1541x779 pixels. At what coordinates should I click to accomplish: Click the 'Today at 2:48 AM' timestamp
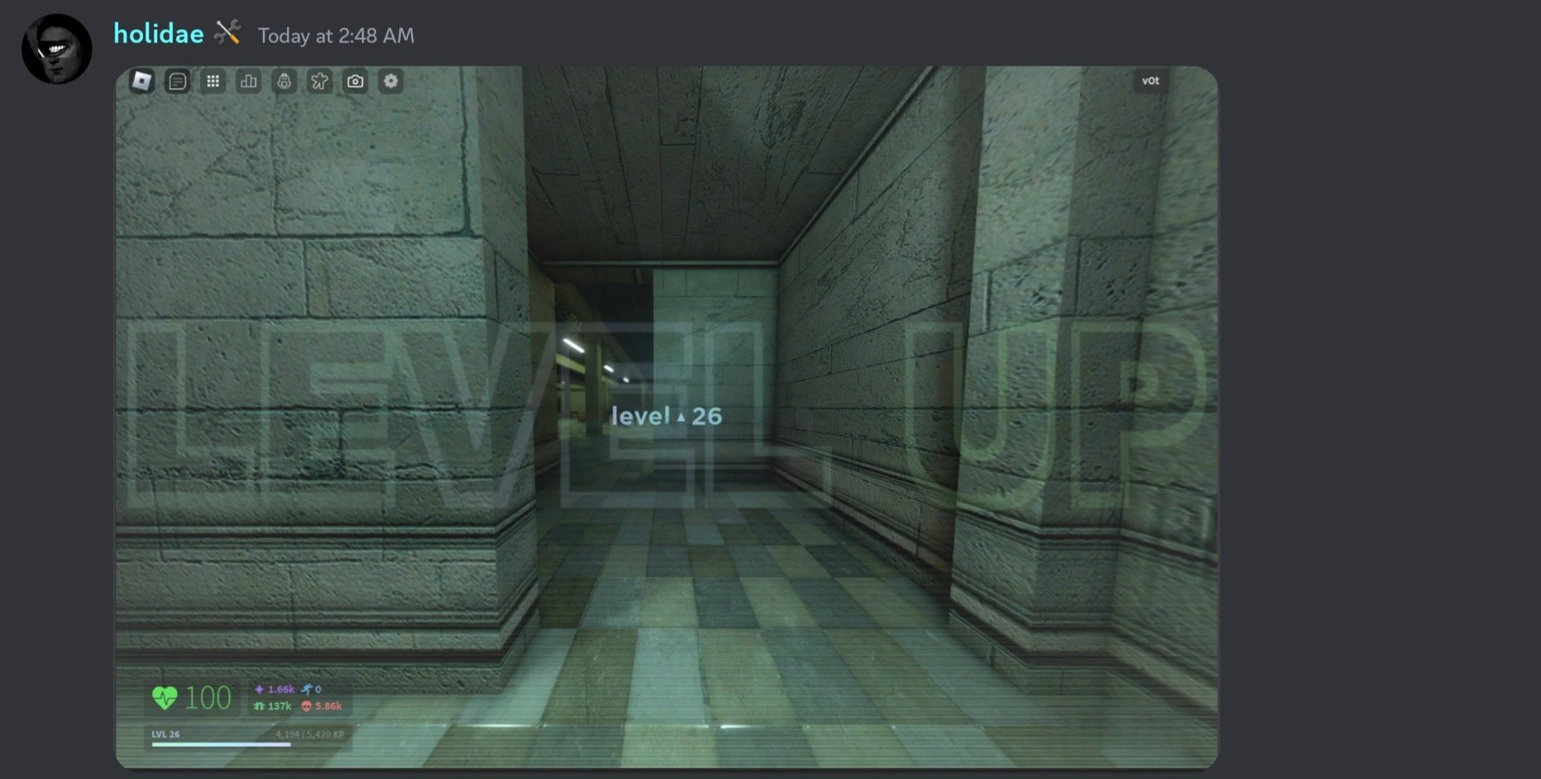coord(336,36)
